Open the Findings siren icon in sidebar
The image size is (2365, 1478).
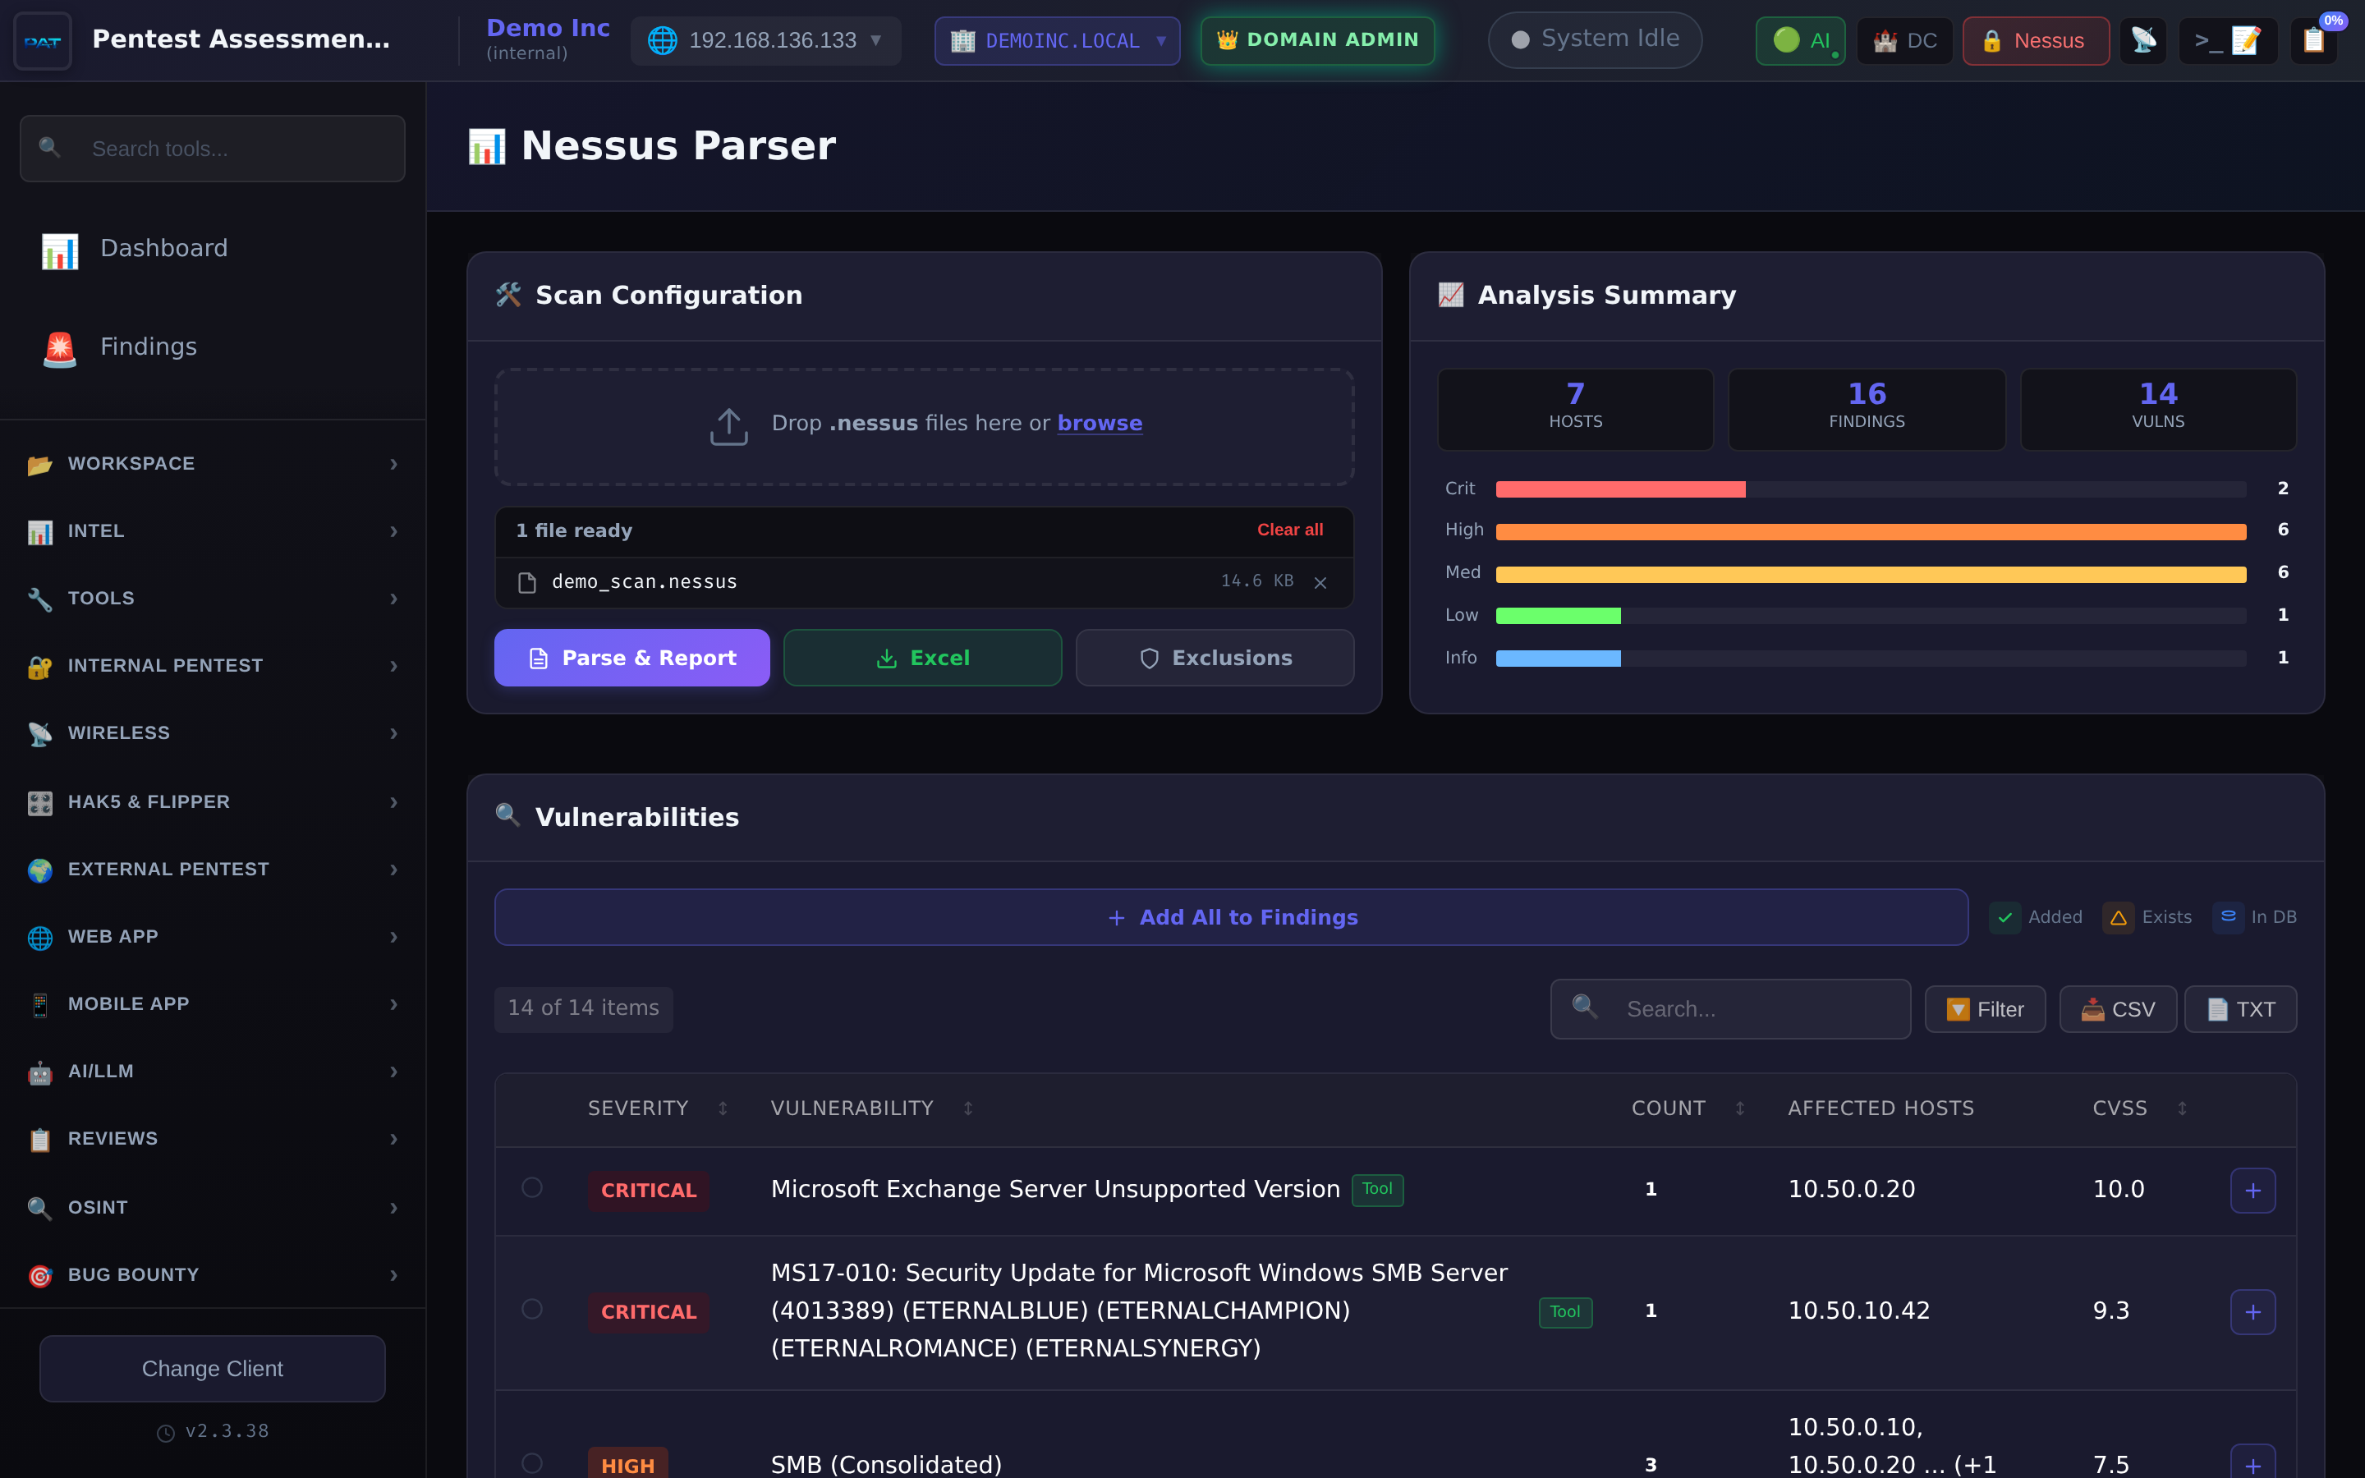58,349
